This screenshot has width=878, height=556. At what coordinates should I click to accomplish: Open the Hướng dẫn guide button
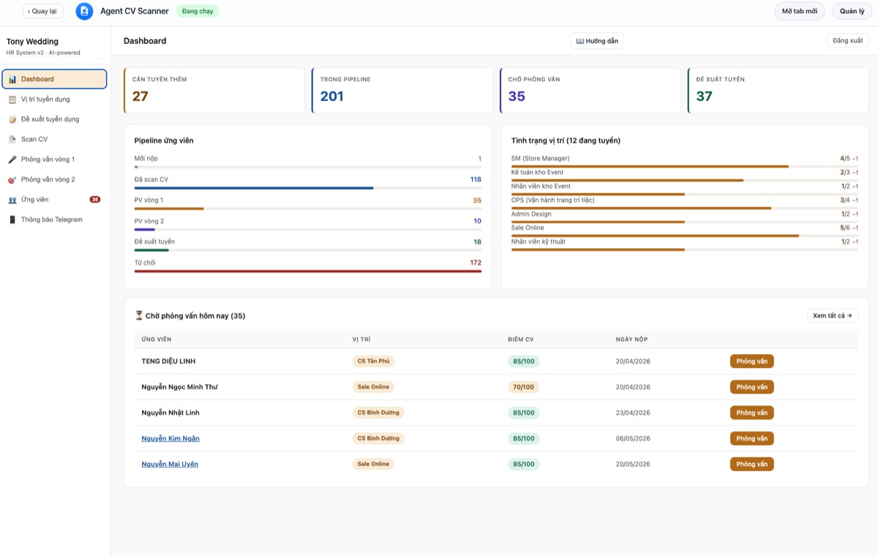click(x=597, y=41)
